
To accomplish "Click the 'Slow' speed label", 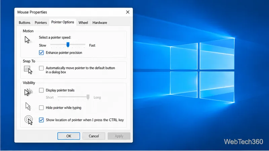I will (43, 45).
